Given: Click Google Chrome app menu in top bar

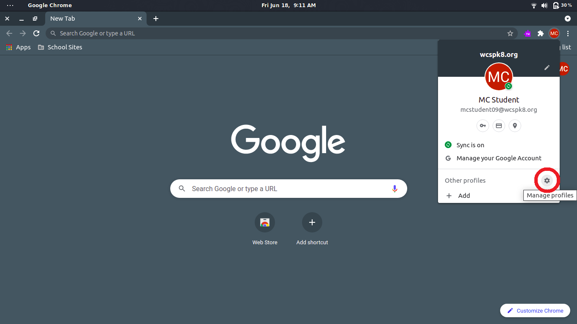Looking at the screenshot, I should [x=50, y=5].
